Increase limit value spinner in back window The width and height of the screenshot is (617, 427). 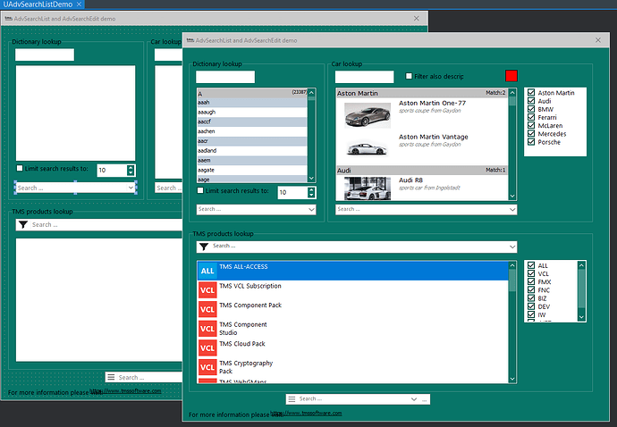(131, 168)
